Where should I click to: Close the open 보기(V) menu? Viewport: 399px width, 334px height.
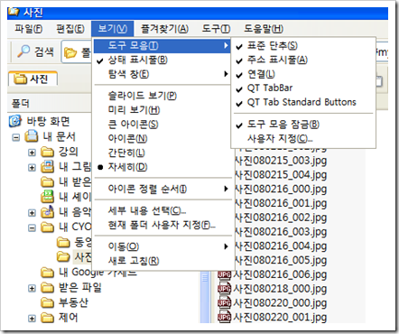point(113,29)
